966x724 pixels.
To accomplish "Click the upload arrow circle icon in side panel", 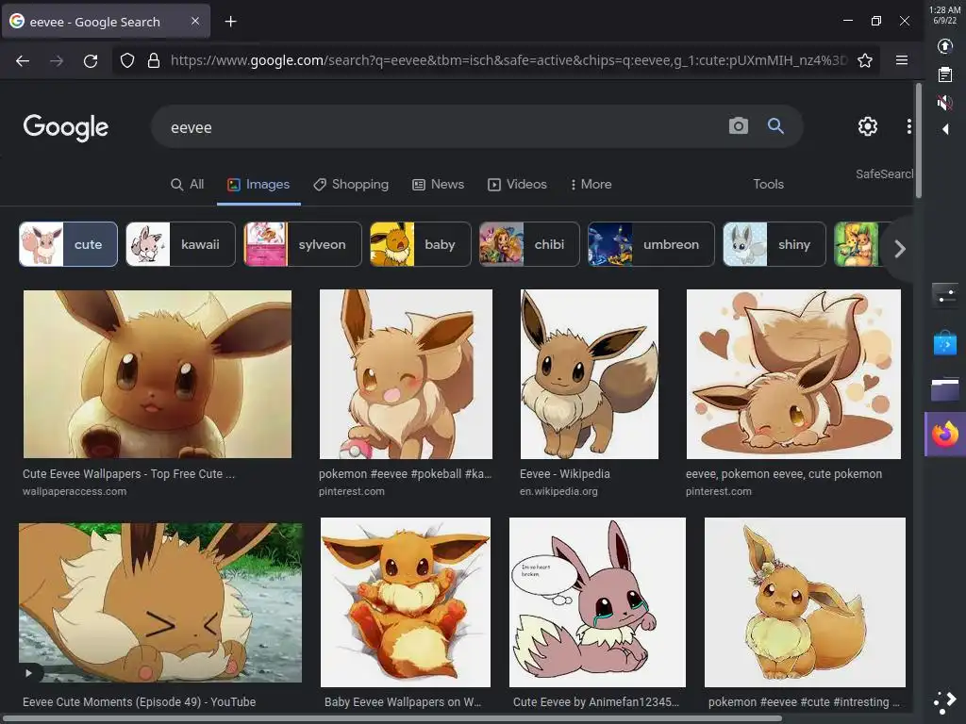I will click(x=945, y=46).
